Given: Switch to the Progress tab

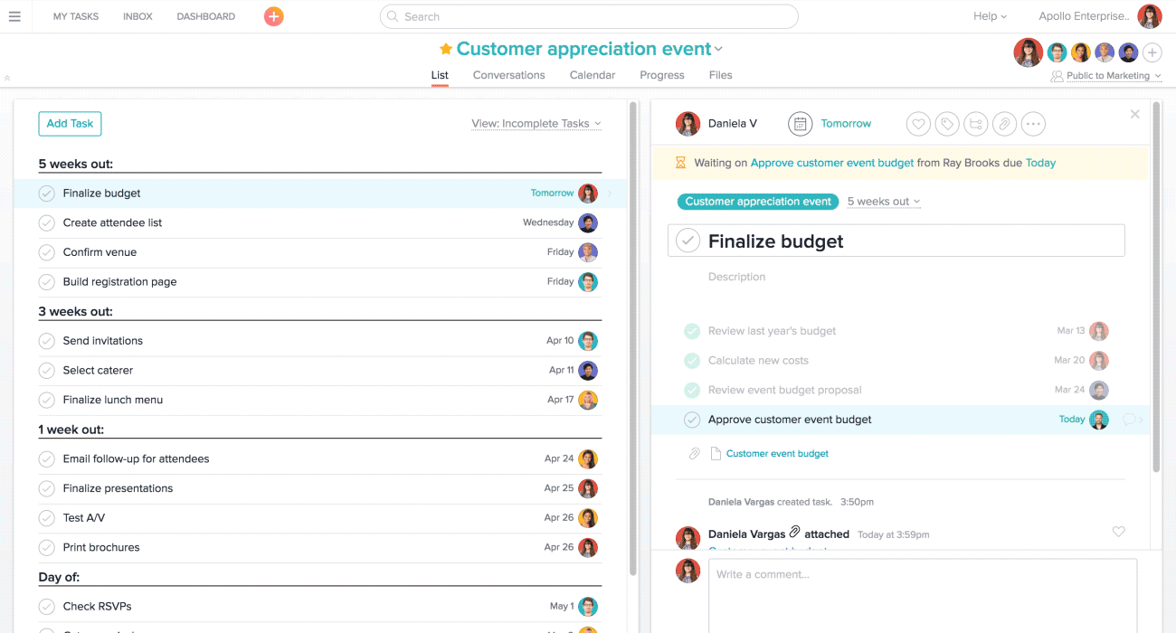Looking at the screenshot, I should point(662,75).
